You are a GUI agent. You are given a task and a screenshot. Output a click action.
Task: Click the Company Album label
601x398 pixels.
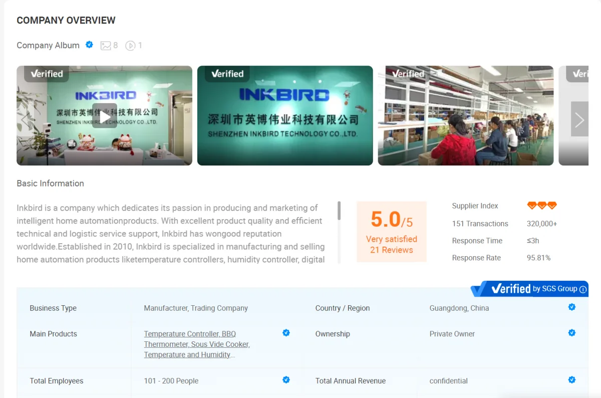[x=48, y=46]
